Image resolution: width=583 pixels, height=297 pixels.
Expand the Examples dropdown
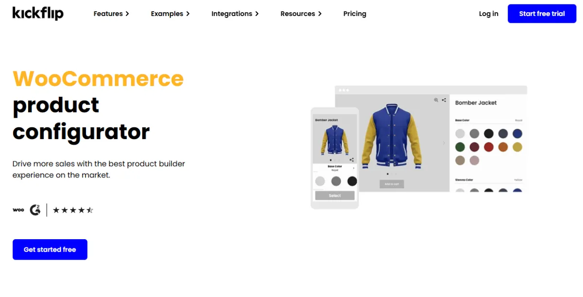pyautogui.click(x=170, y=14)
